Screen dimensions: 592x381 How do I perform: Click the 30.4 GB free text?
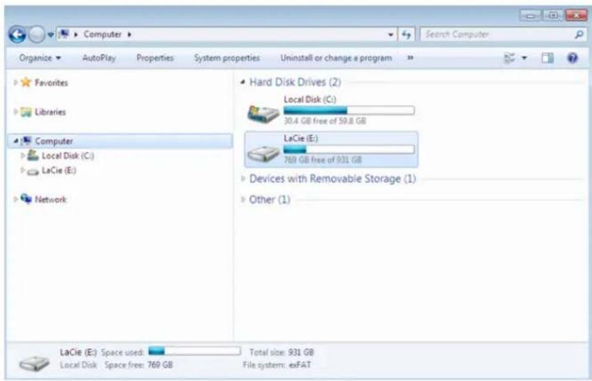pyautogui.click(x=325, y=121)
